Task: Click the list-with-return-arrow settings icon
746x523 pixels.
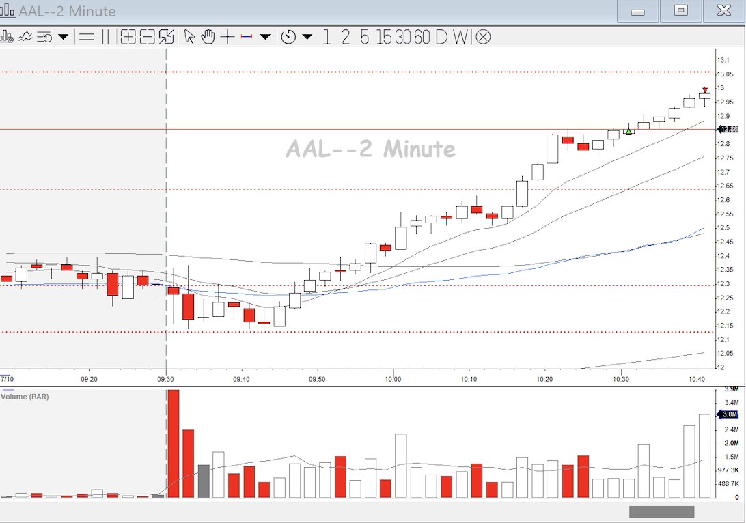Action: point(44,37)
